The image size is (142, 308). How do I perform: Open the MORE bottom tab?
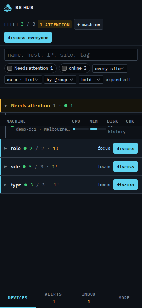pyautogui.click(x=124, y=298)
